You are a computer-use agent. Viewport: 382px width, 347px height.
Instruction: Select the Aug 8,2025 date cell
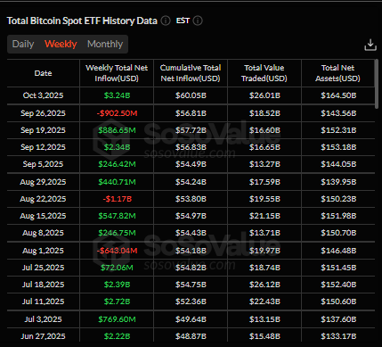(x=44, y=233)
